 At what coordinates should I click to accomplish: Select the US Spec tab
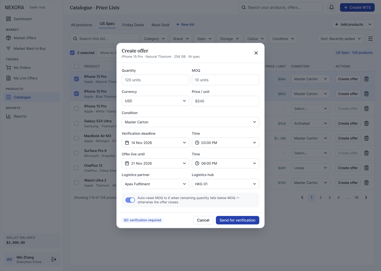pos(107,24)
